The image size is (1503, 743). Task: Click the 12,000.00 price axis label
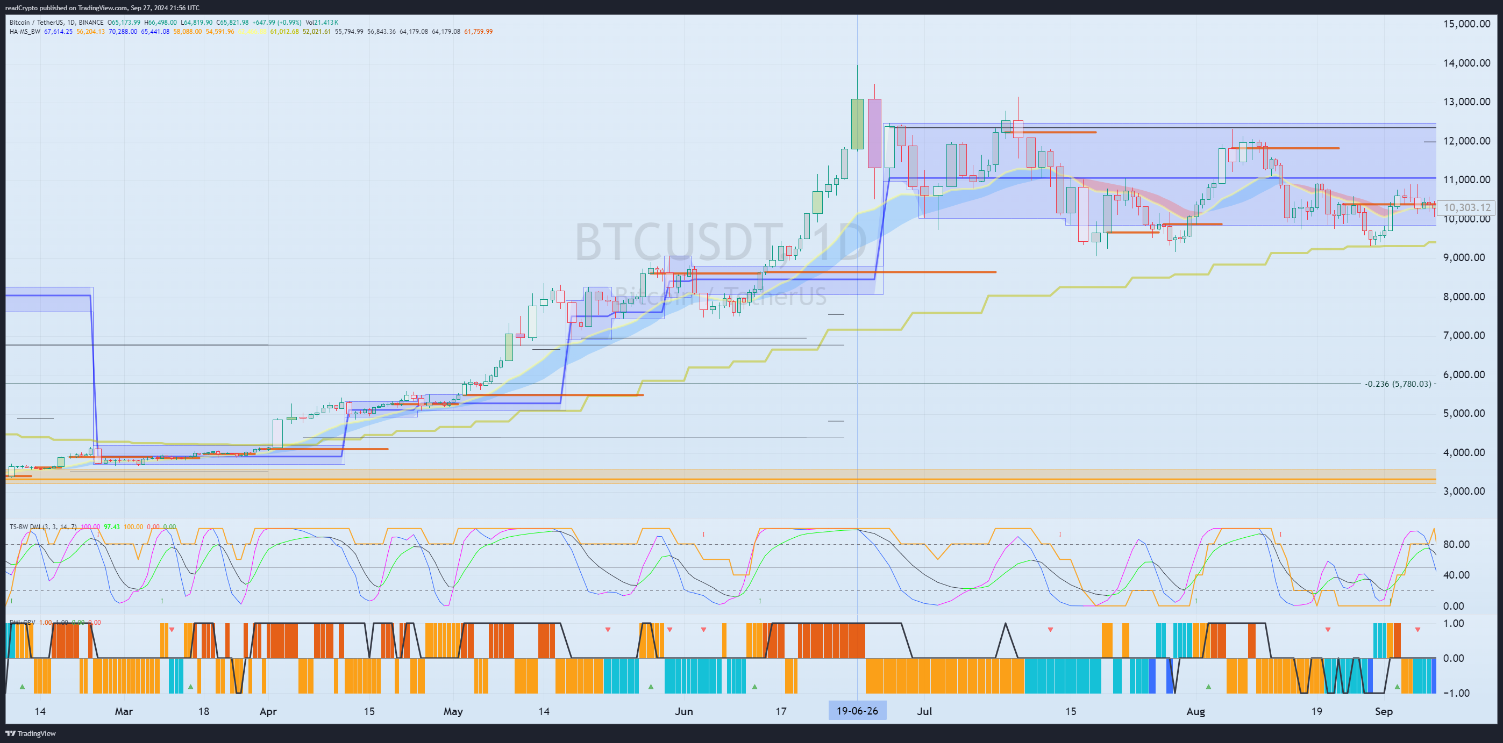pos(1467,141)
